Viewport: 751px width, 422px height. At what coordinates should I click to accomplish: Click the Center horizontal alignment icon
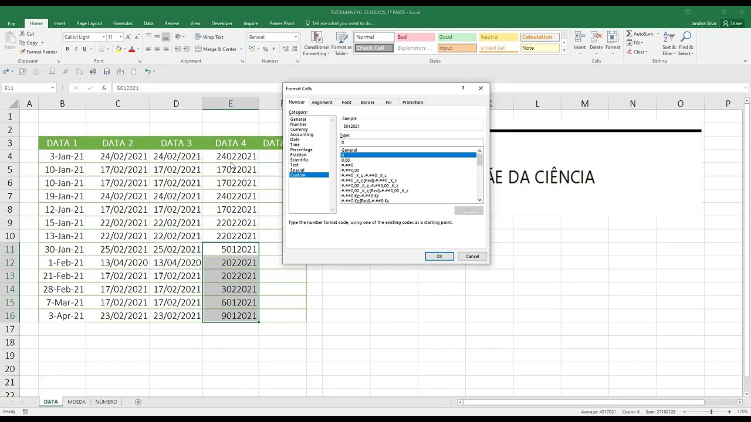click(157, 49)
